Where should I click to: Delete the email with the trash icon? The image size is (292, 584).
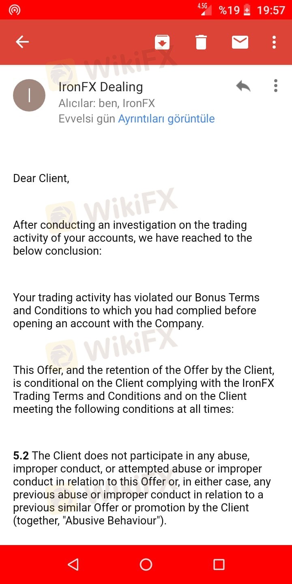click(201, 42)
